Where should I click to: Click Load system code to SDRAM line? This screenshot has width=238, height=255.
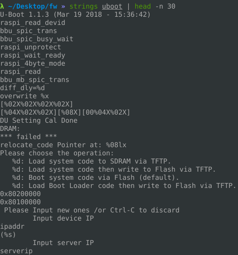92,161
